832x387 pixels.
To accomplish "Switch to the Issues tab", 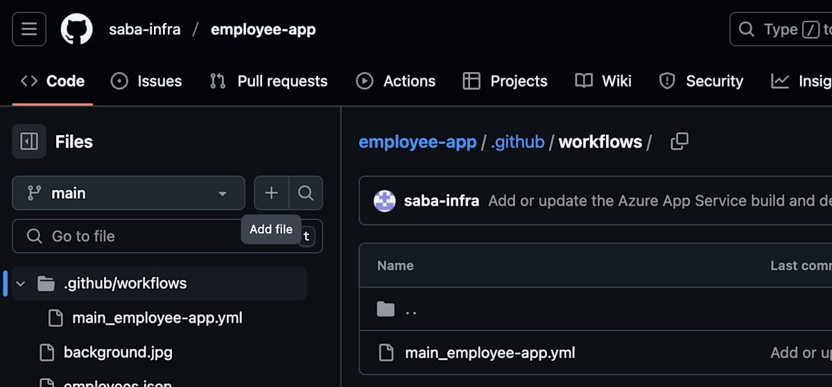I will click(146, 81).
